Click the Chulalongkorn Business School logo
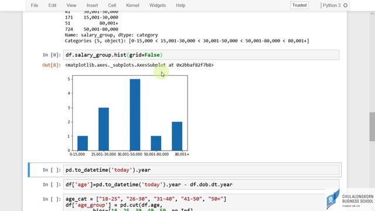 [350, 200]
